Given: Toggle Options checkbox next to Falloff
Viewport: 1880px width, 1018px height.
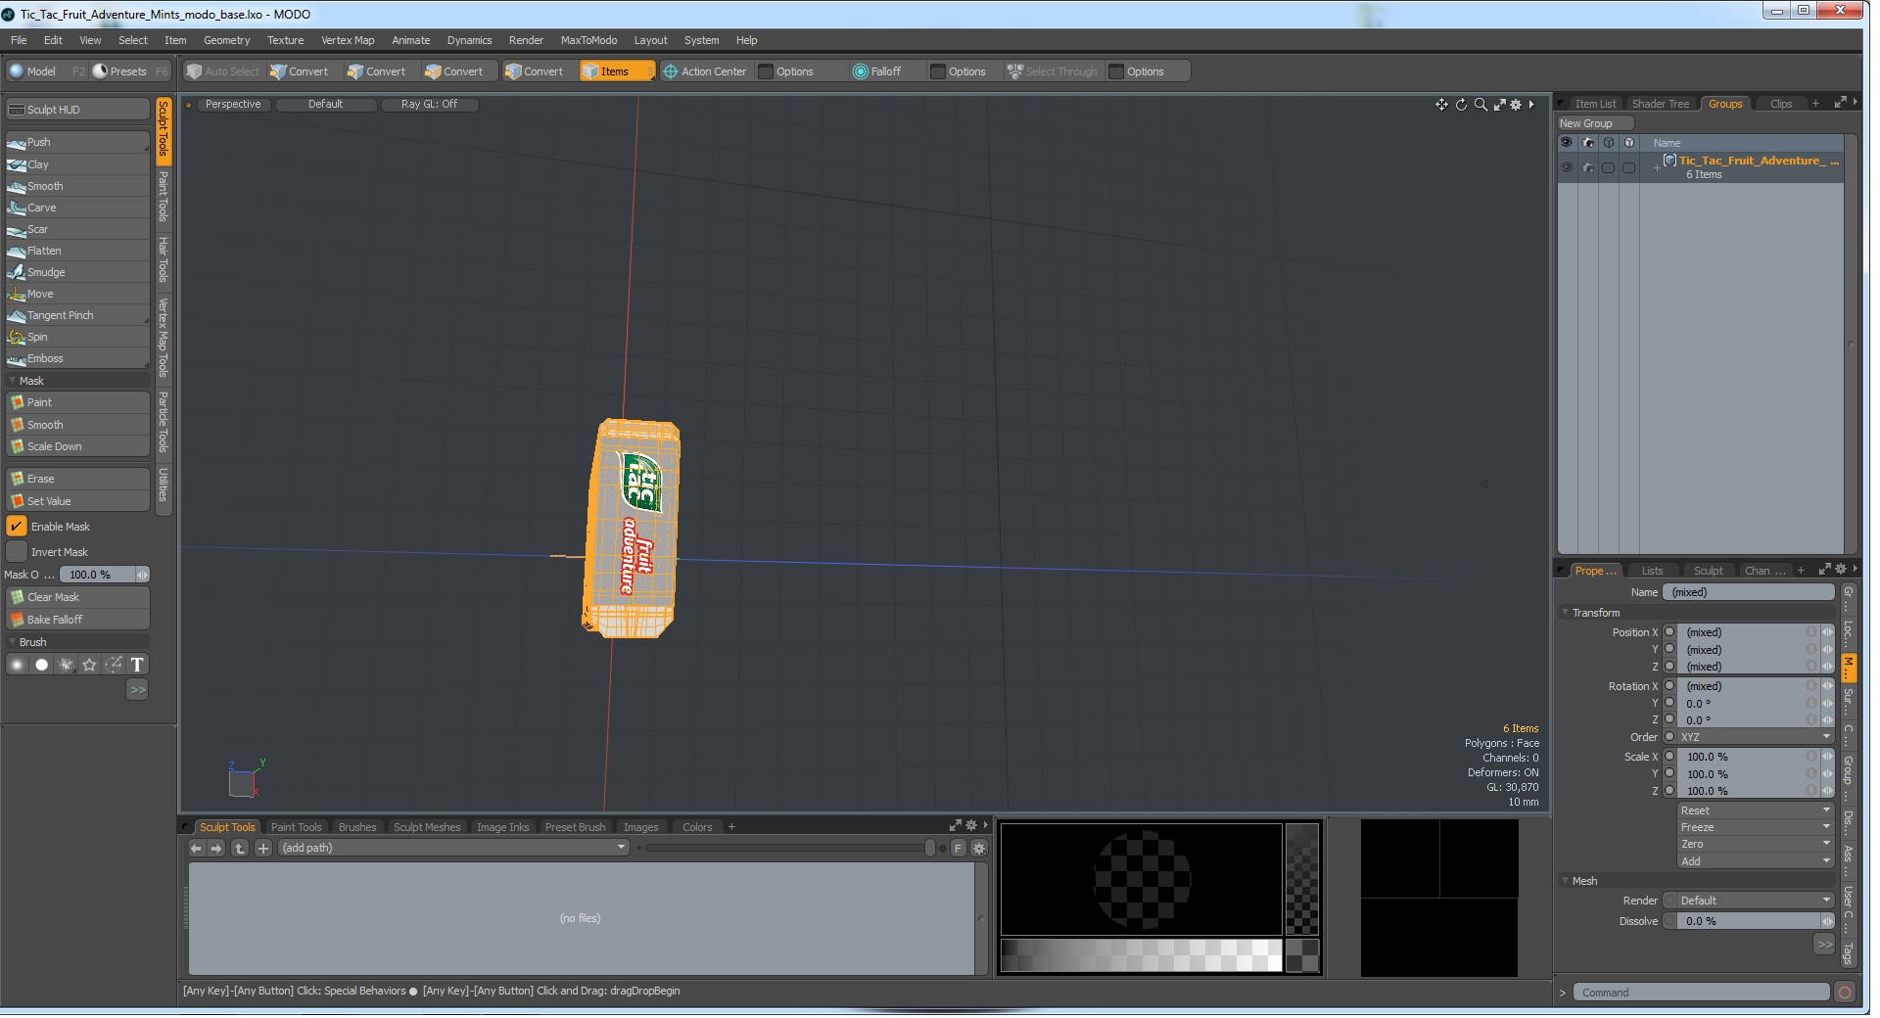Looking at the screenshot, I should [938, 72].
